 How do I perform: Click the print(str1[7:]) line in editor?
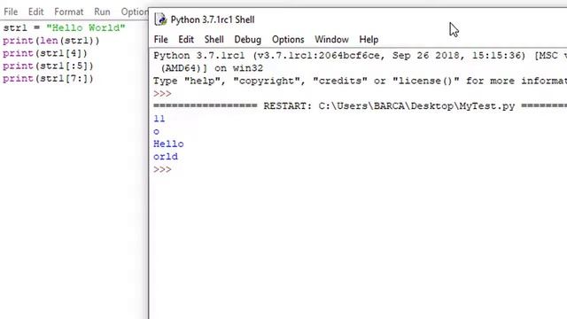click(x=48, y=79)
